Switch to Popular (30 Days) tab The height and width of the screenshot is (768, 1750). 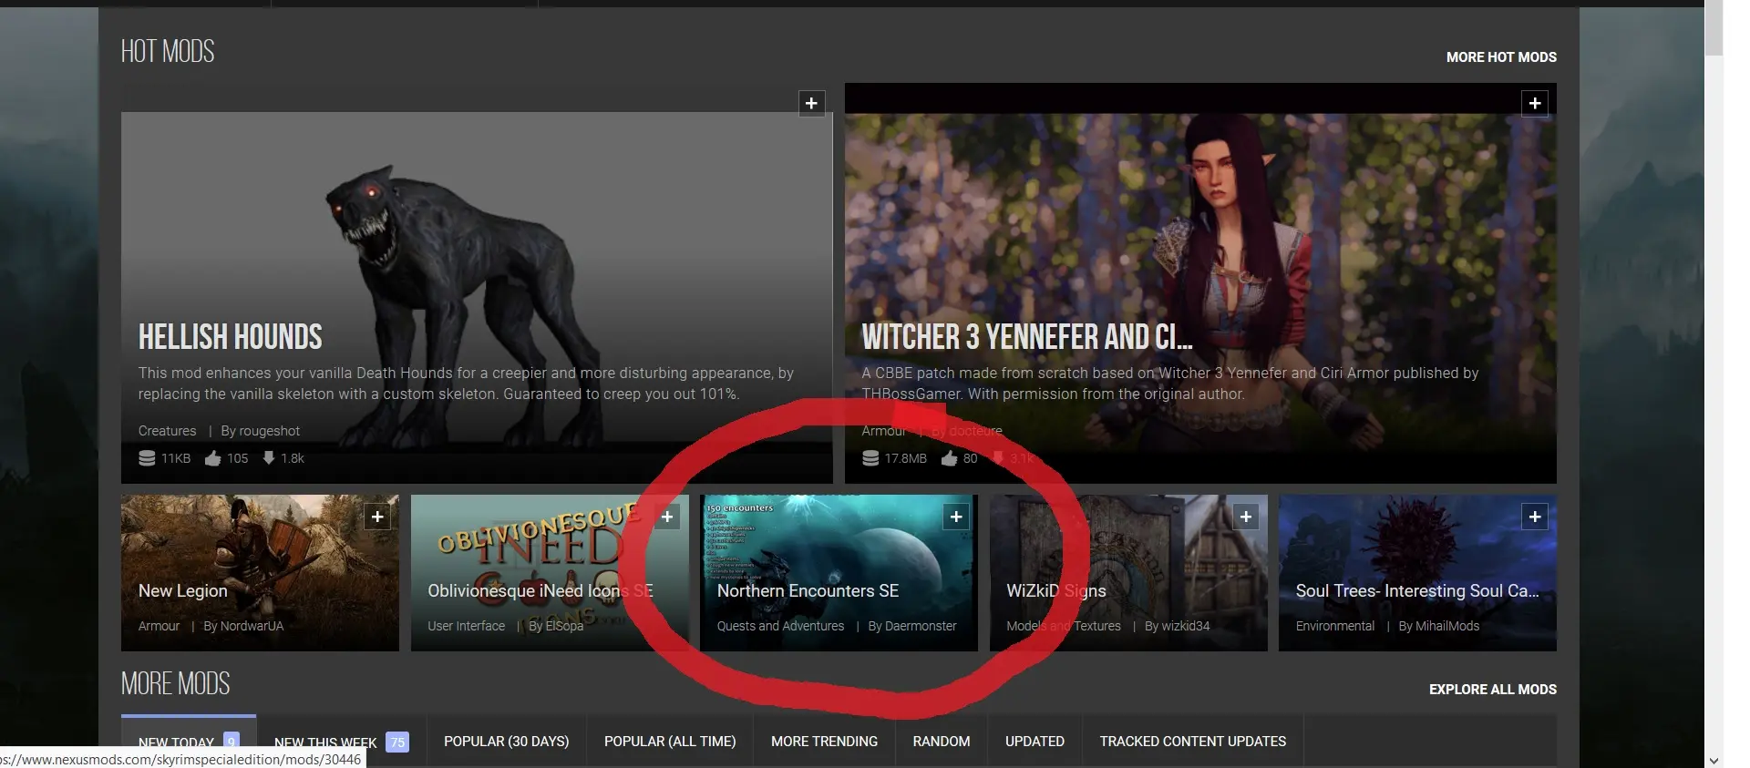[x=506, y=742]
